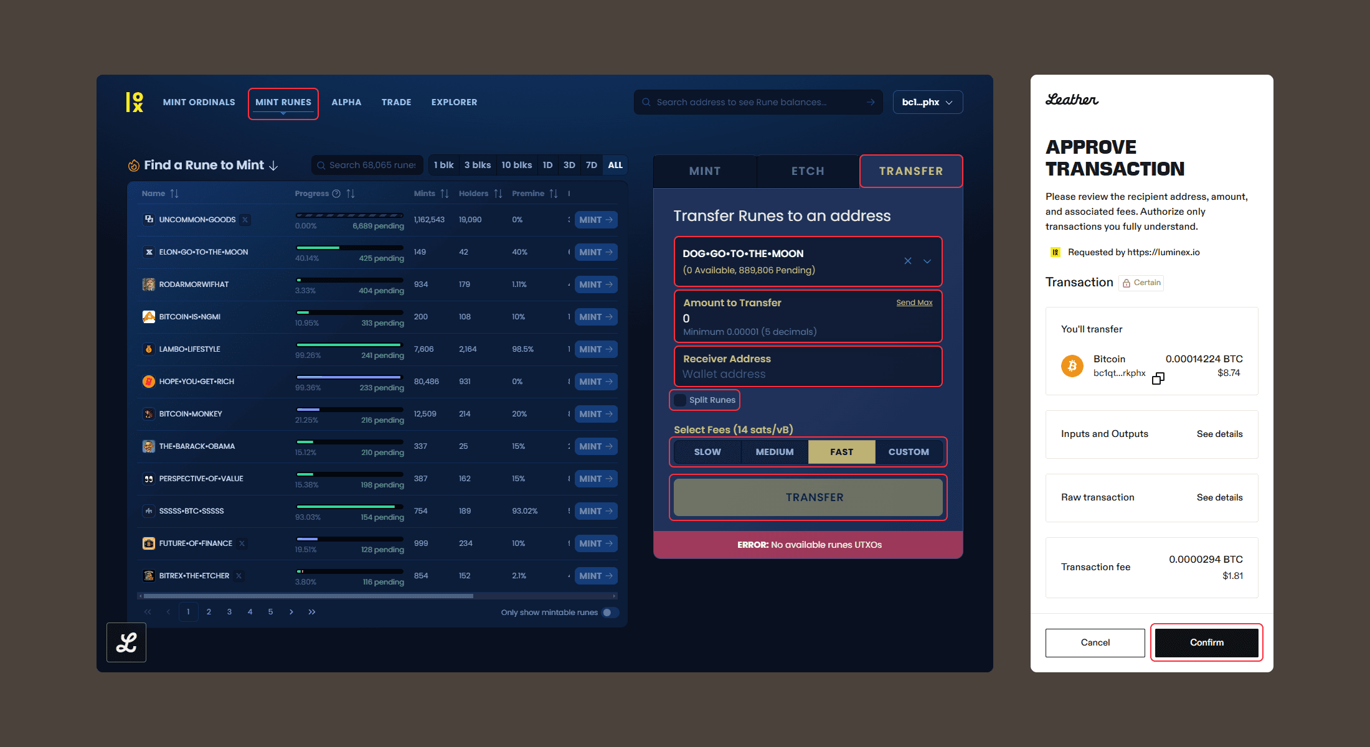The width and height of the screenshot is (1370, 747).
Task: Clear the selected DOG•GO•TO•THE•MOON rune with the X
Action: pos(907,261)
